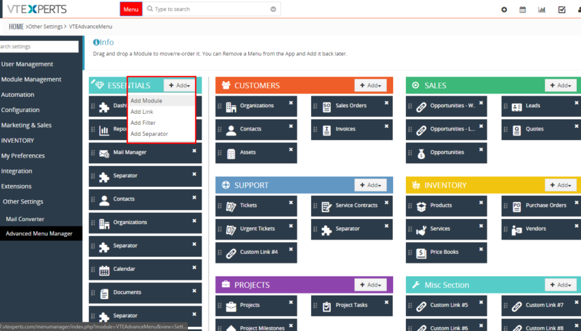Click the Service Contracts icon
This screenshot has height=331, width=581.
coord(327,207)
